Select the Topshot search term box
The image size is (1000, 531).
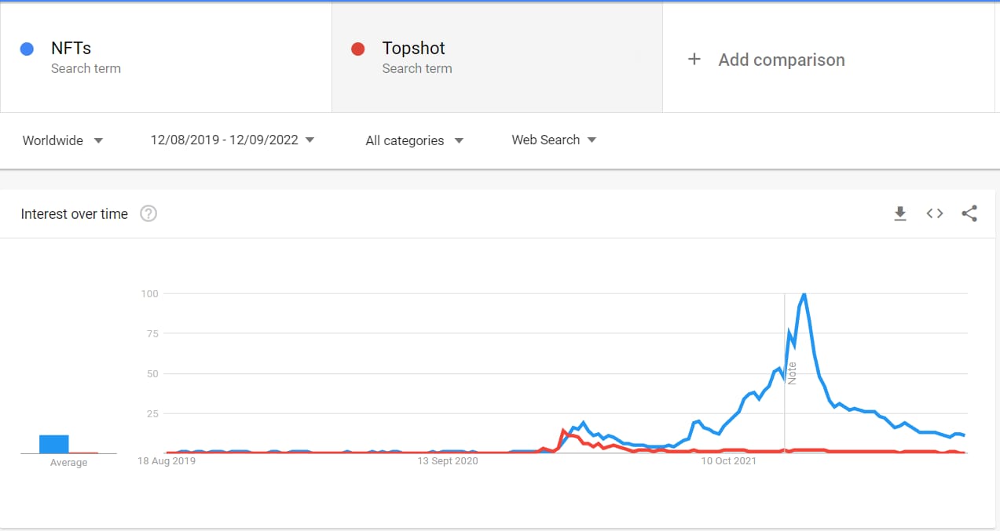tap(496, 56)
